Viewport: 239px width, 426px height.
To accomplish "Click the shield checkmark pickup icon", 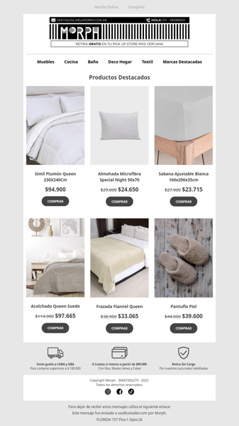I will click(x=183, y=353).
